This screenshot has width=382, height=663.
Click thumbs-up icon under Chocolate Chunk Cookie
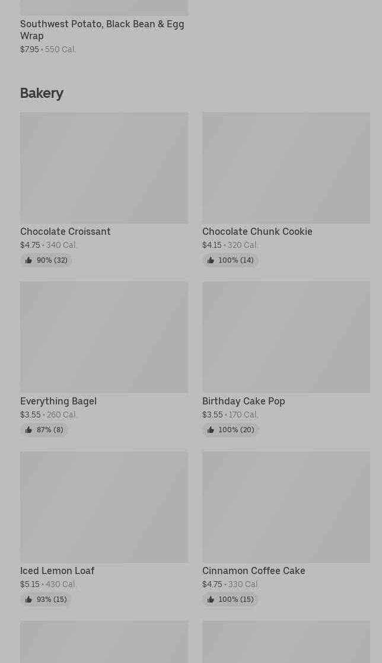(211, 260)
